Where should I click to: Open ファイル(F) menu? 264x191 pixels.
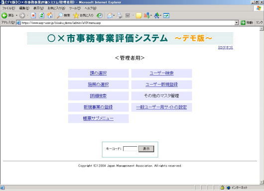coord(8,8)
